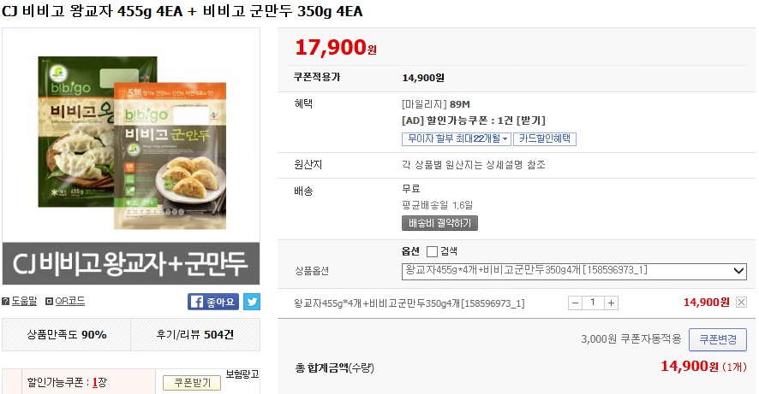Increase quantity with the plus button
Image resolution: width=759 pixels, height=394 pixels.
click(611, 303)
